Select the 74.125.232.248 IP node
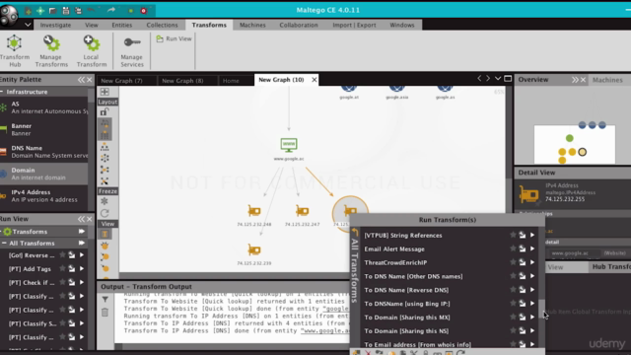This screenshot has height=355, width=631. click(254, 211)
